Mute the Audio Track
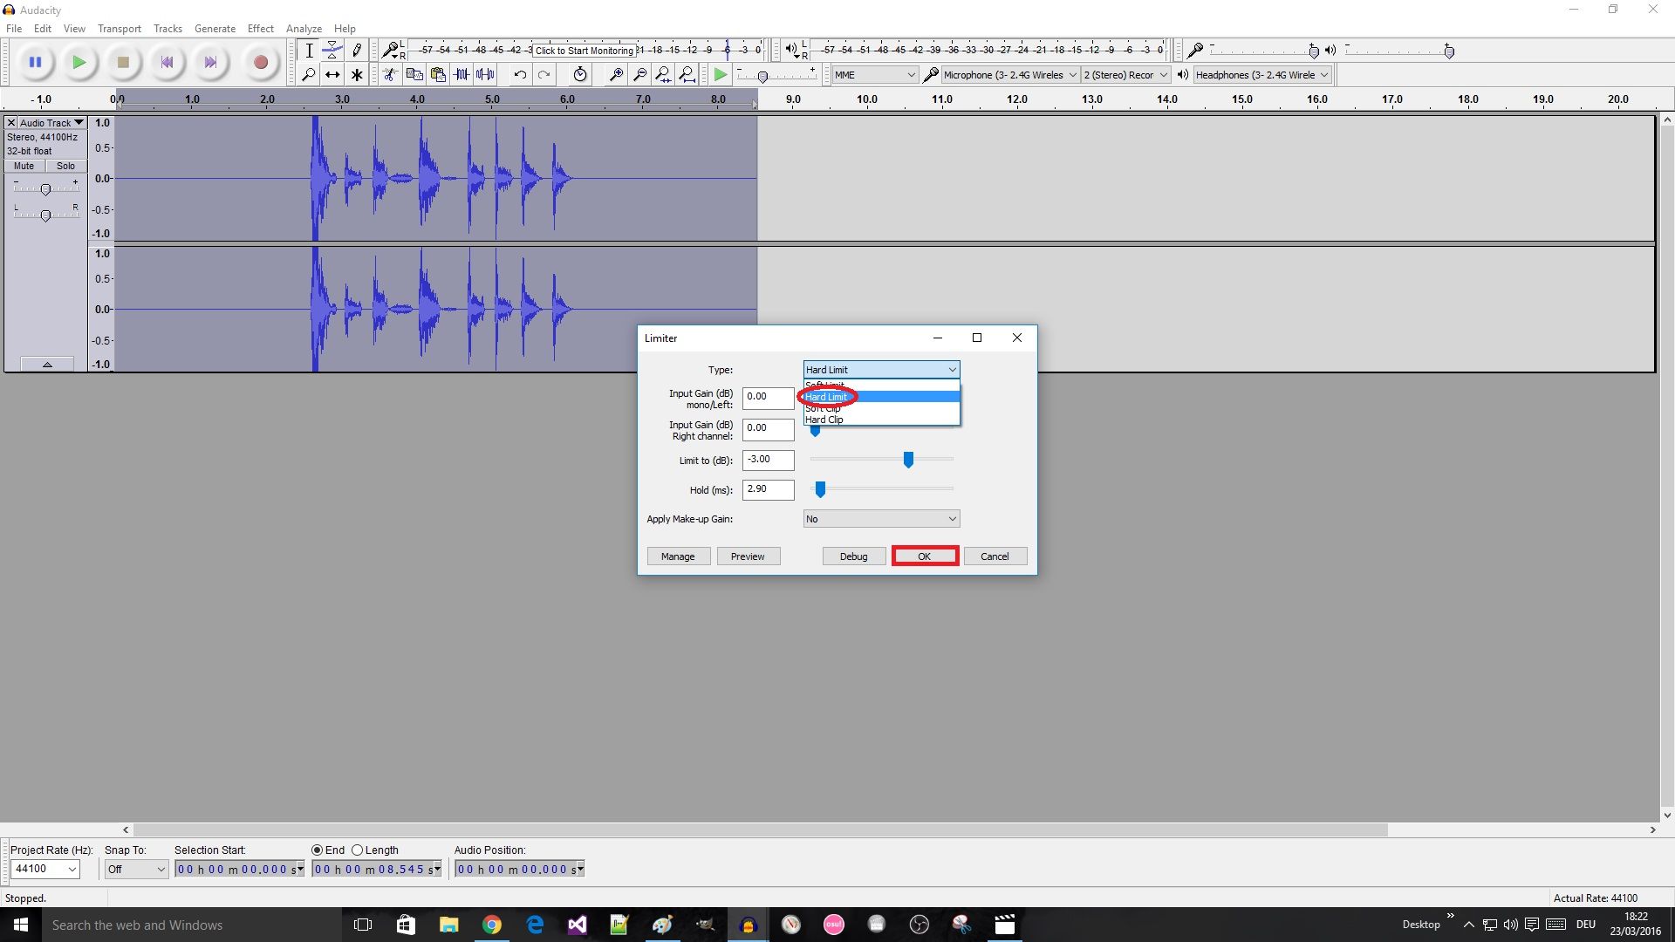The image size is (1675, 942). [23, 166]
